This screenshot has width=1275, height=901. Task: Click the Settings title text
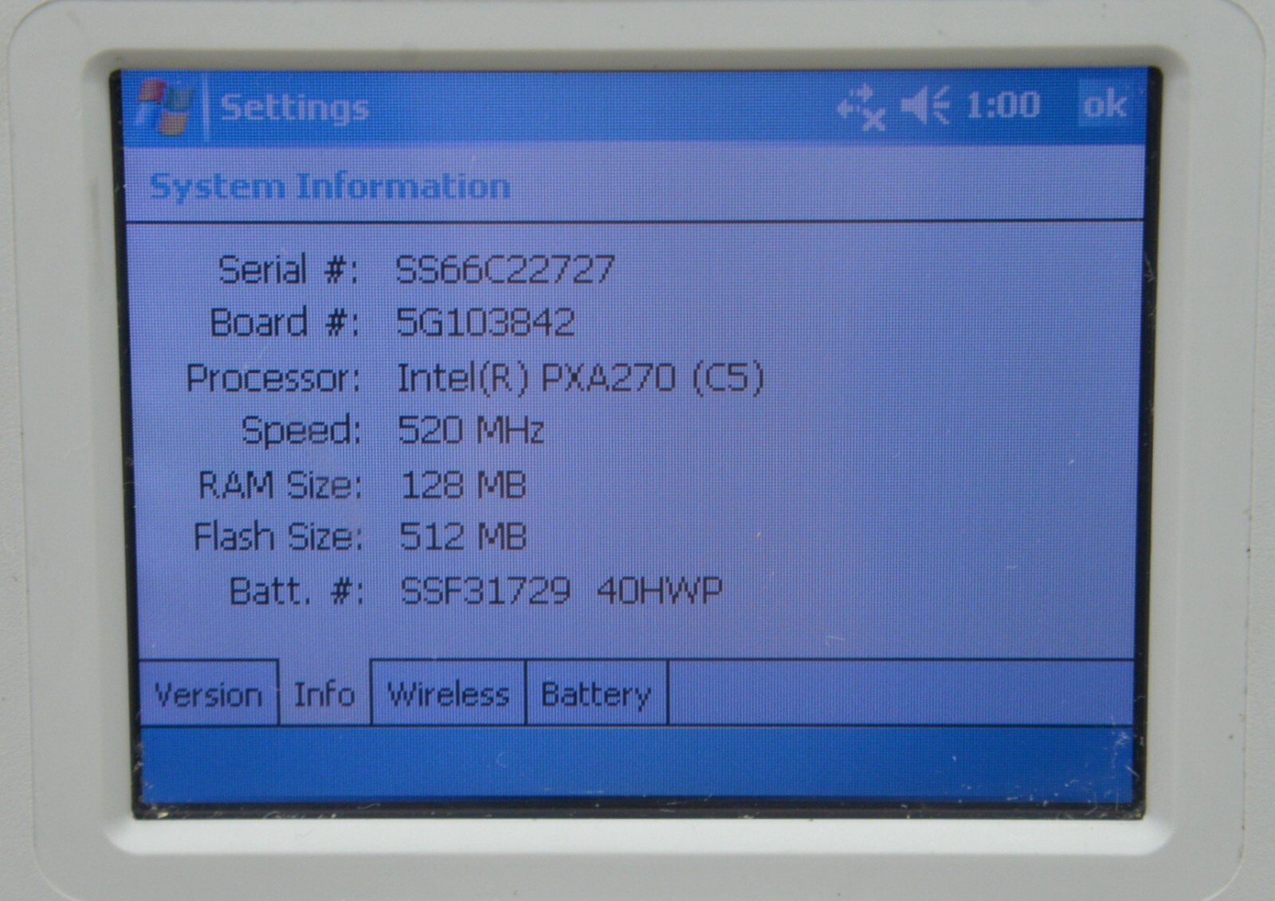(x=294, y=108)
